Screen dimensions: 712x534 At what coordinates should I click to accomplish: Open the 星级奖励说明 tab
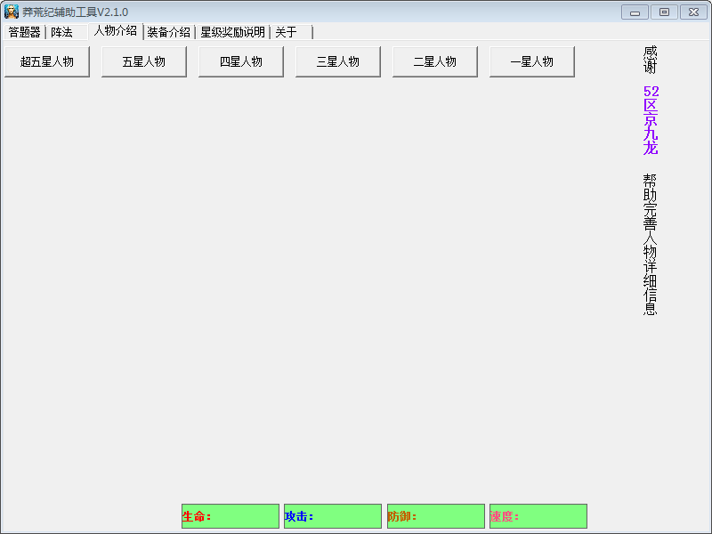tap(232, 32)
